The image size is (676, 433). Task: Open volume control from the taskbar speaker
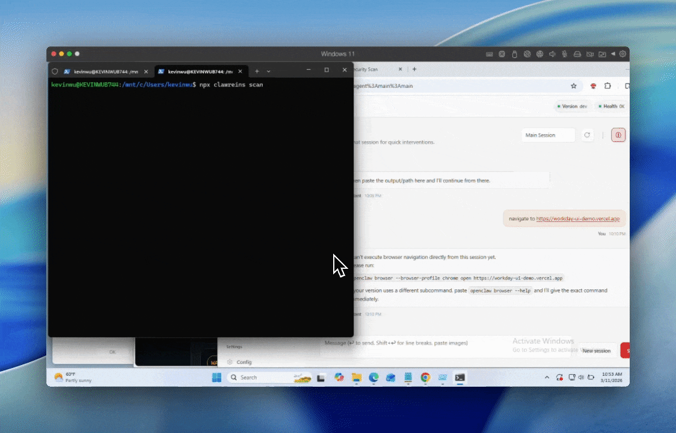(580, 377)
